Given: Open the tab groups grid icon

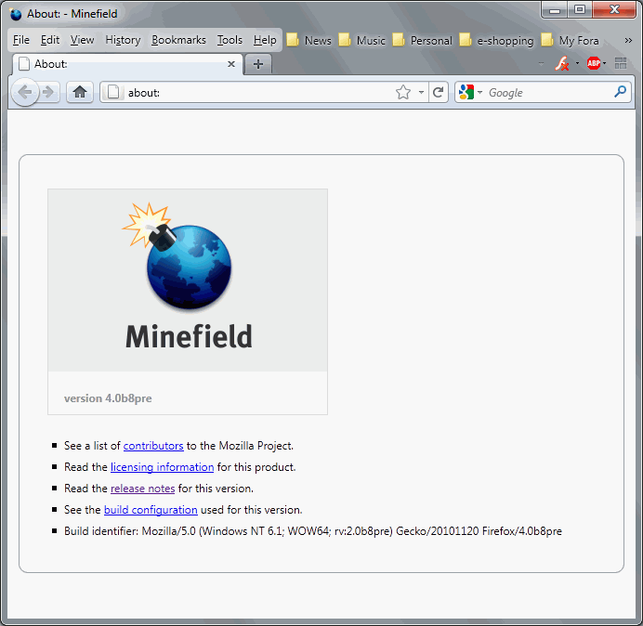Looking at the screenshot, I should [x=621, y=63].
